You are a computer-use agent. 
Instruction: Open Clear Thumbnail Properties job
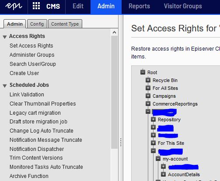43,104
